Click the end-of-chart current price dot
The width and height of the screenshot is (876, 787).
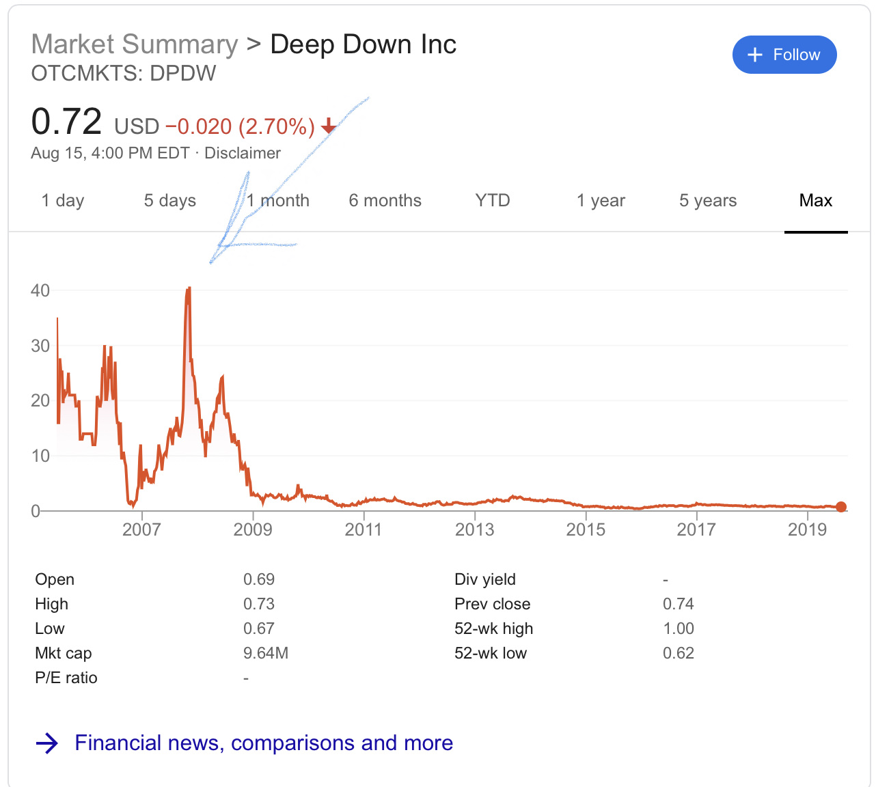[841, 507]
